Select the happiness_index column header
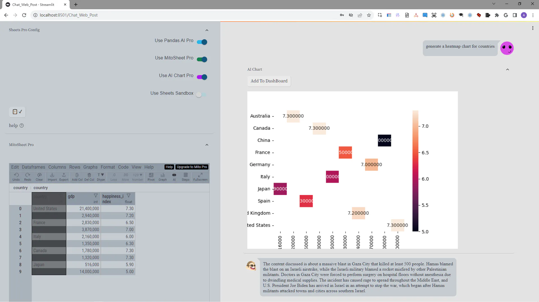This screenshot has height=302, width=539. click(x=118, y=199)
